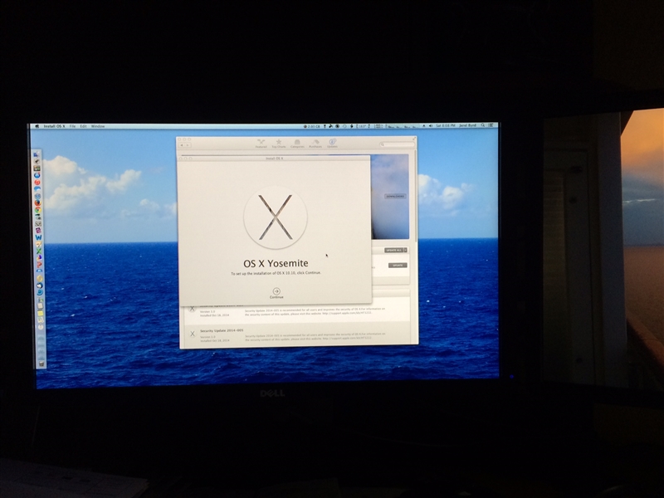Open Google Chrome from the Dock
The height and width of the screenshot is (498, 664).
[x=37, y=210]
